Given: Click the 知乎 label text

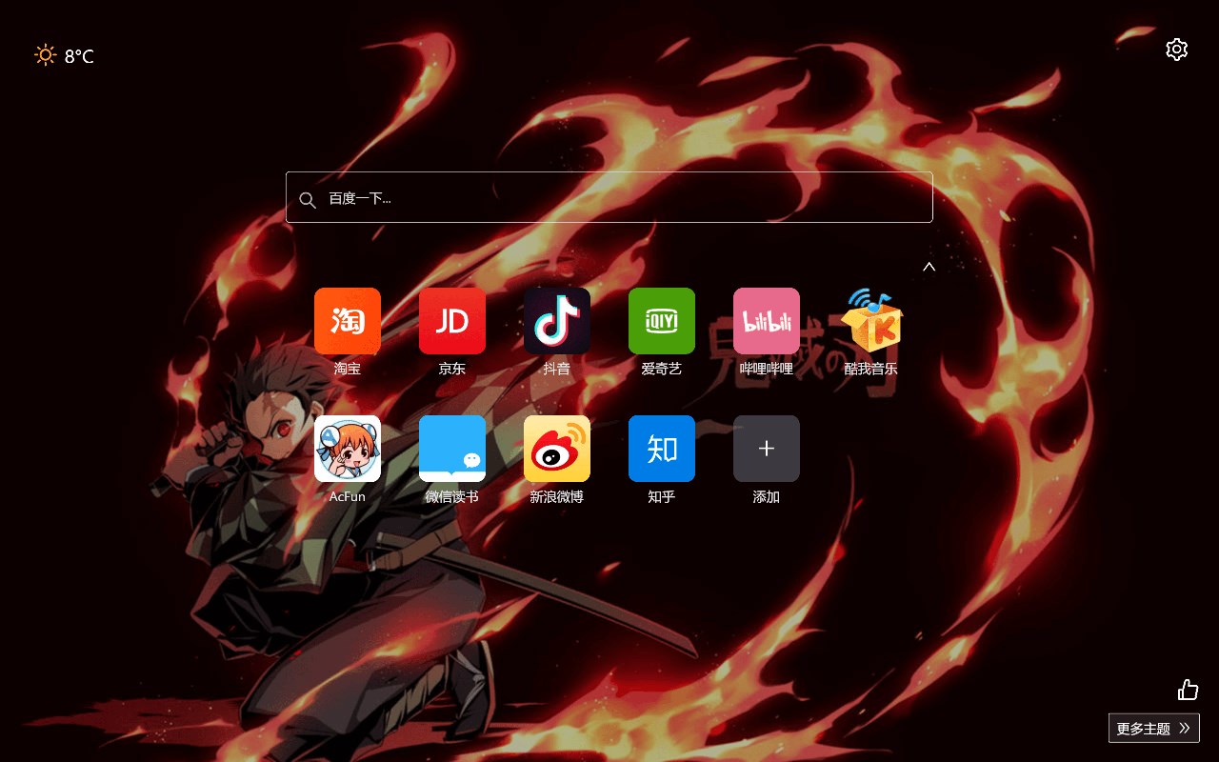Looking at the screenshot, I should [662, 496].
